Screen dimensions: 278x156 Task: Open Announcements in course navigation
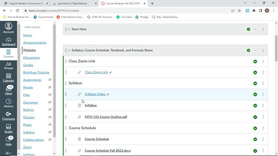click(x=35, y=43)
